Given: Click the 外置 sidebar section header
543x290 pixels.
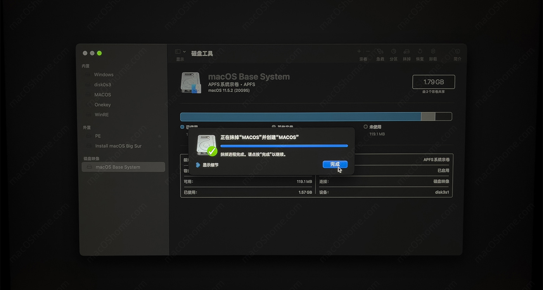Looking at the screenshot, I should [86, 127].
